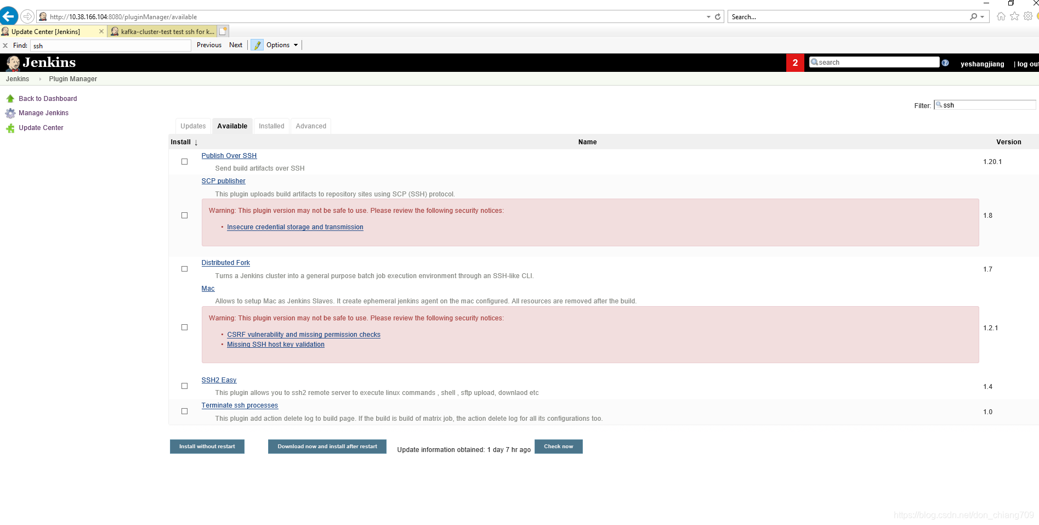Open the Back to Dashboard link

coord(48,99)
